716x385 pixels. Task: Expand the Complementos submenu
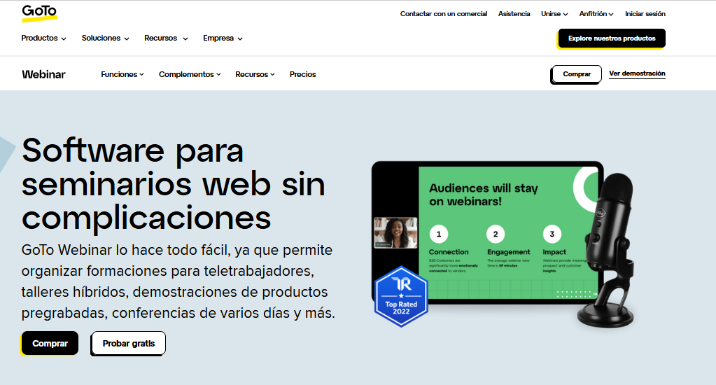[190, 74]
